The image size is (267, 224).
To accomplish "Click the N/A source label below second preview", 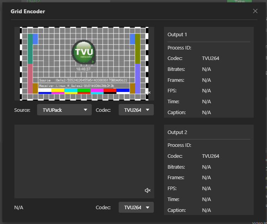I will click(x=19, y=208).
